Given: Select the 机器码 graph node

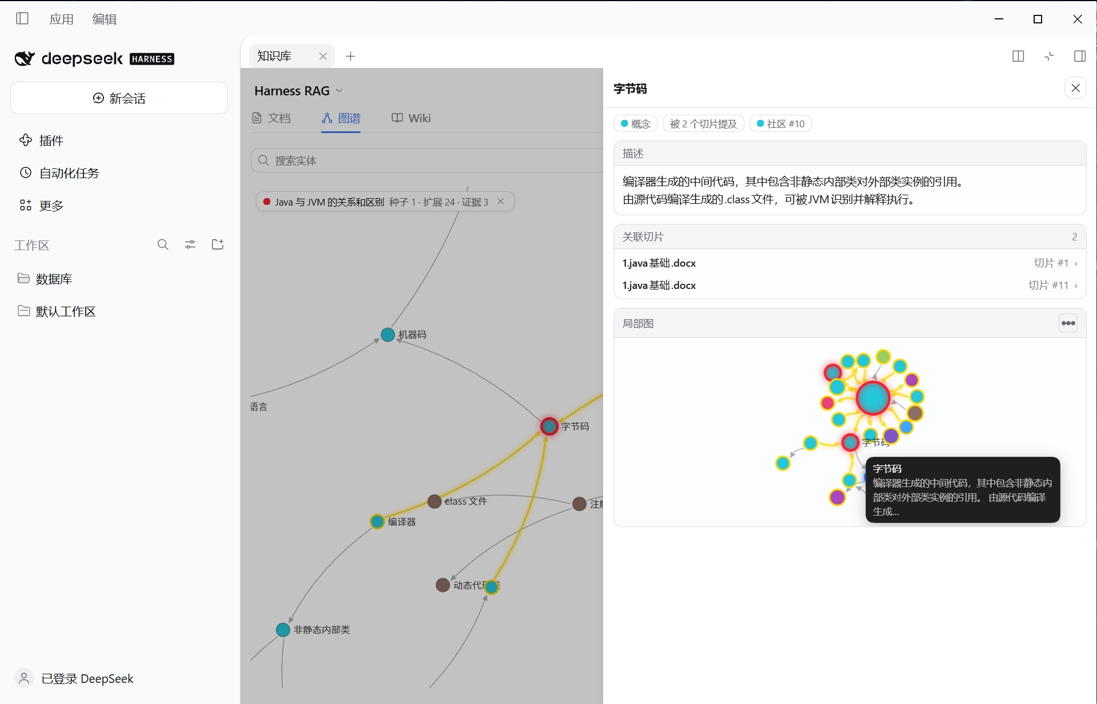Looking at the screenshot, I should (x=388, y=335).
